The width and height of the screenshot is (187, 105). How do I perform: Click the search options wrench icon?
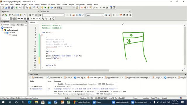[x=109, y=15]
